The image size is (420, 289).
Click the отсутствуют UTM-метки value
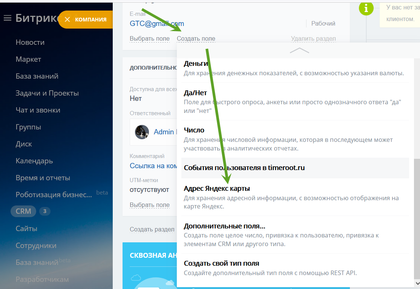(149, 190)
